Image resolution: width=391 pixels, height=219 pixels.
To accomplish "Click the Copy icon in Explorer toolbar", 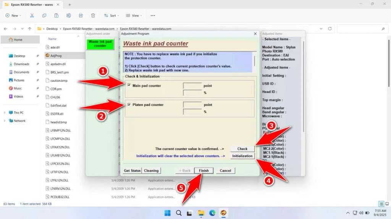I will point(44,16).
